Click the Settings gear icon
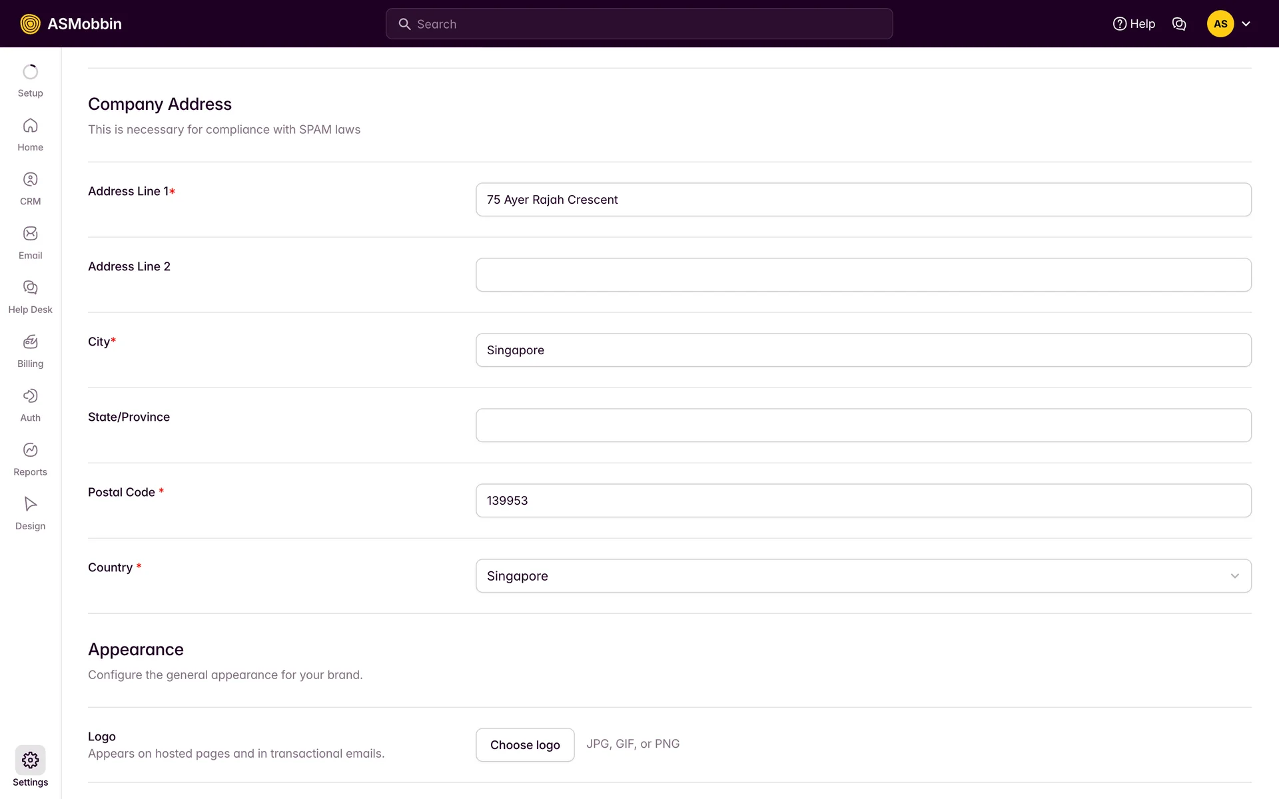1279x799 pixels. click(x=30, y=760)
